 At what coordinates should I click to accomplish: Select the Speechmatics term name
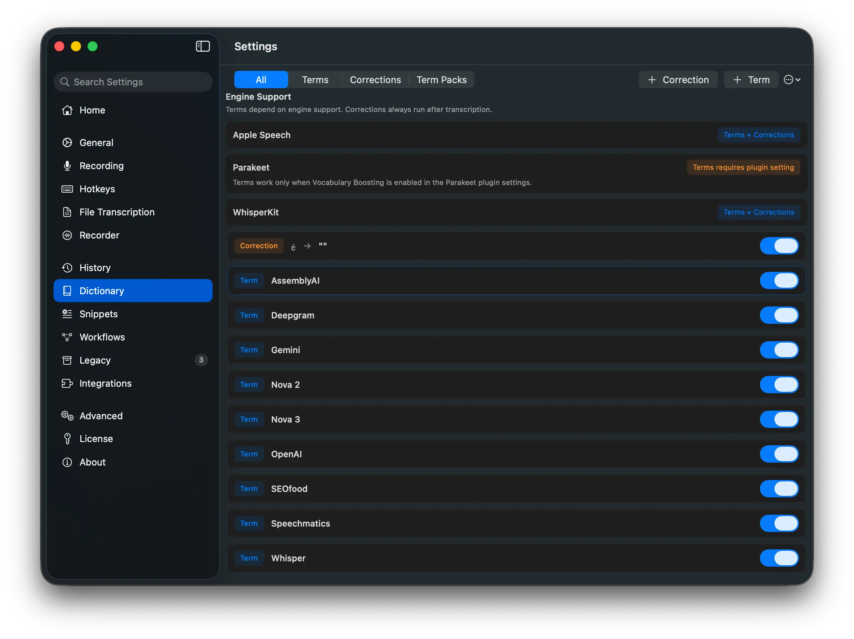click(300, 524)
